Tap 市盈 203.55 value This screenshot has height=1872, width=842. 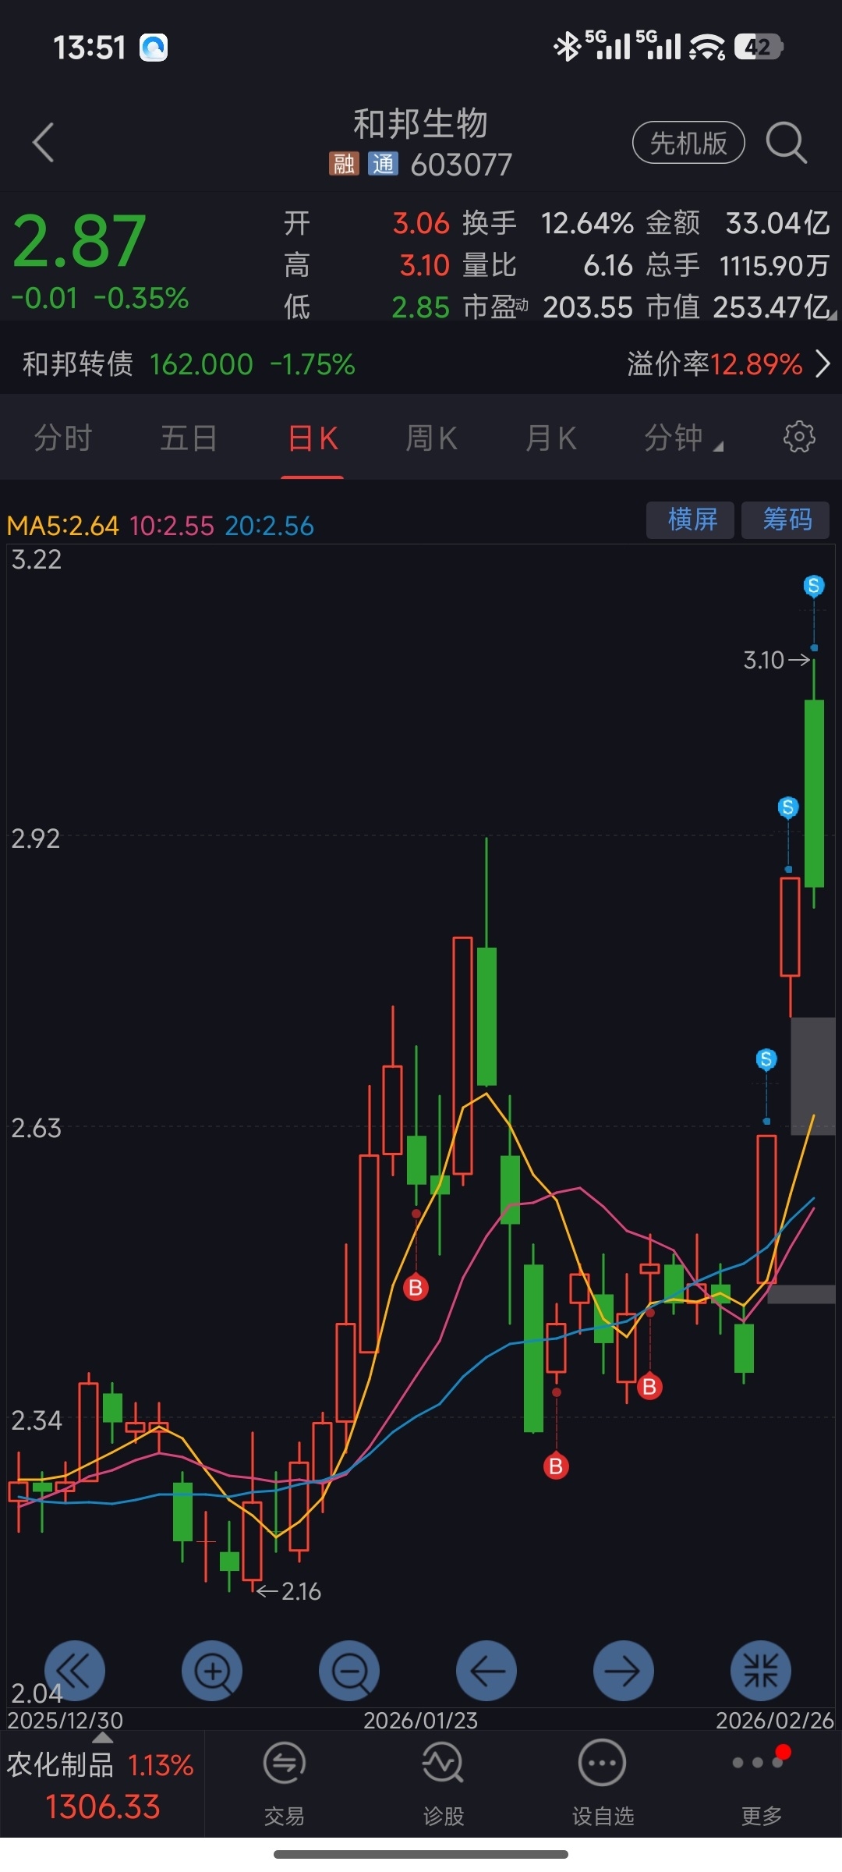pyautogui.click(x=588, y=307)
